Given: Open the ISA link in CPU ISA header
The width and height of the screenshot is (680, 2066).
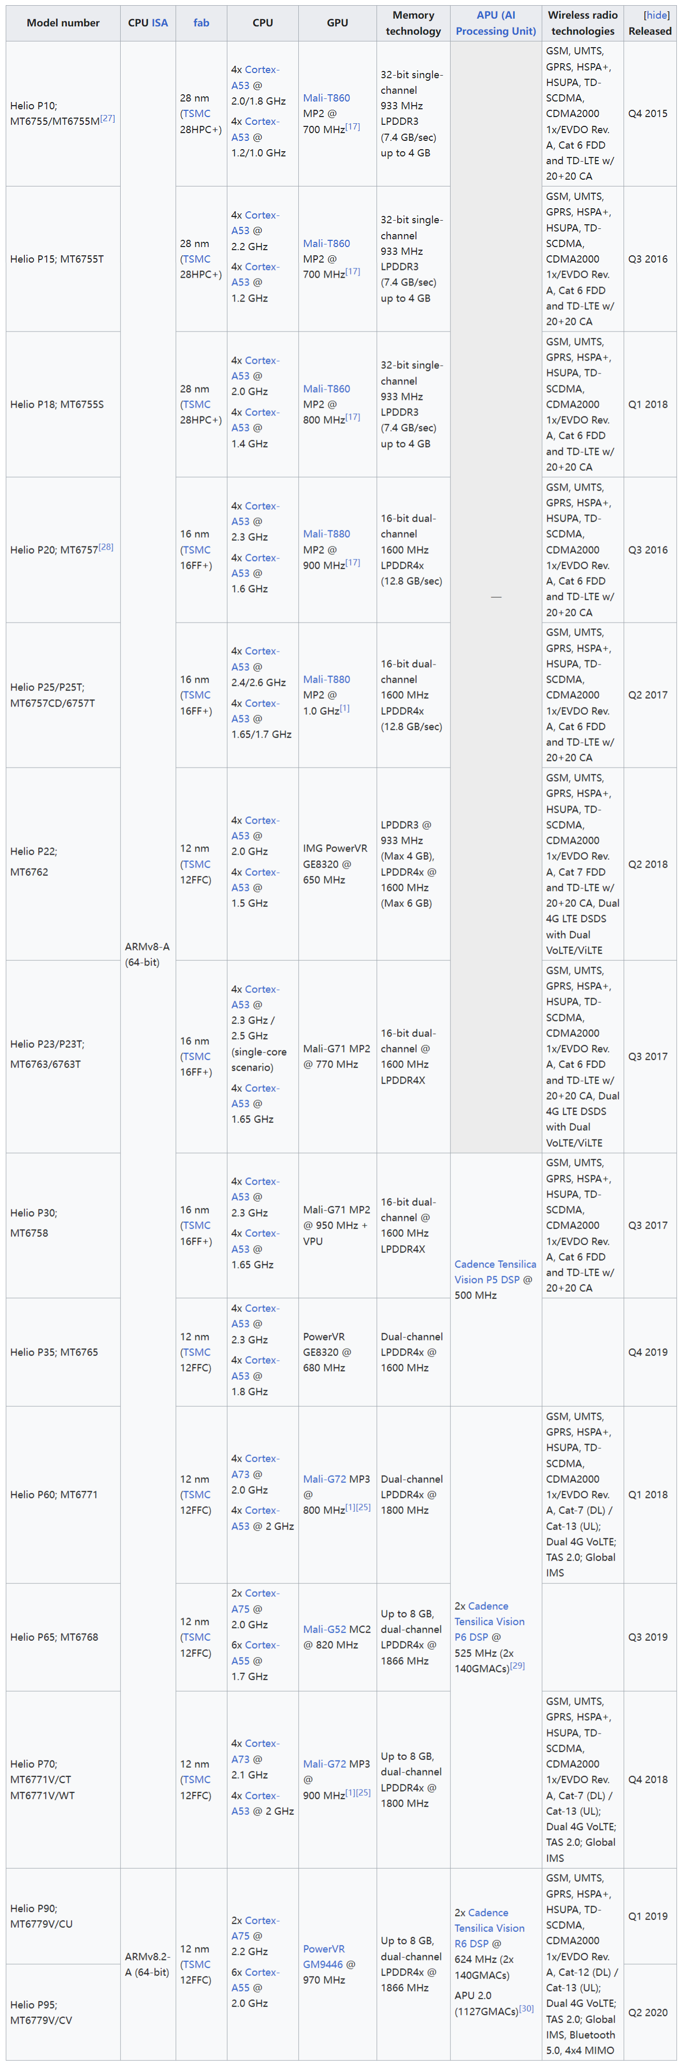Looking at the screenshot, I should point(160,23).
